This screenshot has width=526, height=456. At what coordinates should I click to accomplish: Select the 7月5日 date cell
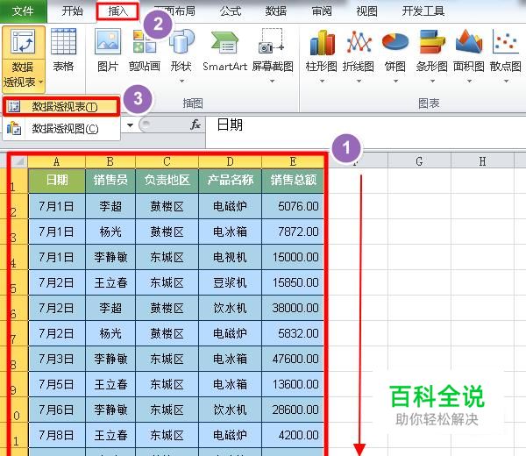pos(57,384)
